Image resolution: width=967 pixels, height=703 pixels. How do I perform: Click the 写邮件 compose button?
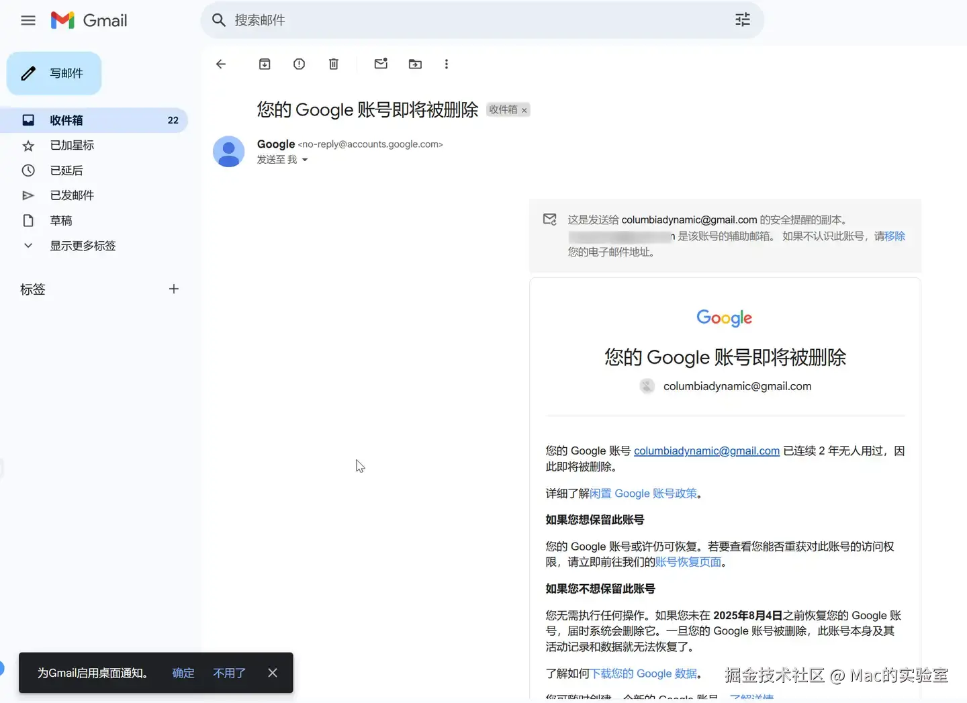pos(54,73)
